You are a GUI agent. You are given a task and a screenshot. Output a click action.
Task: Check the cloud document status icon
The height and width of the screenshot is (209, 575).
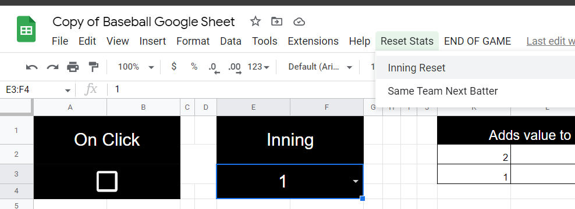click(x=300, y=22)
